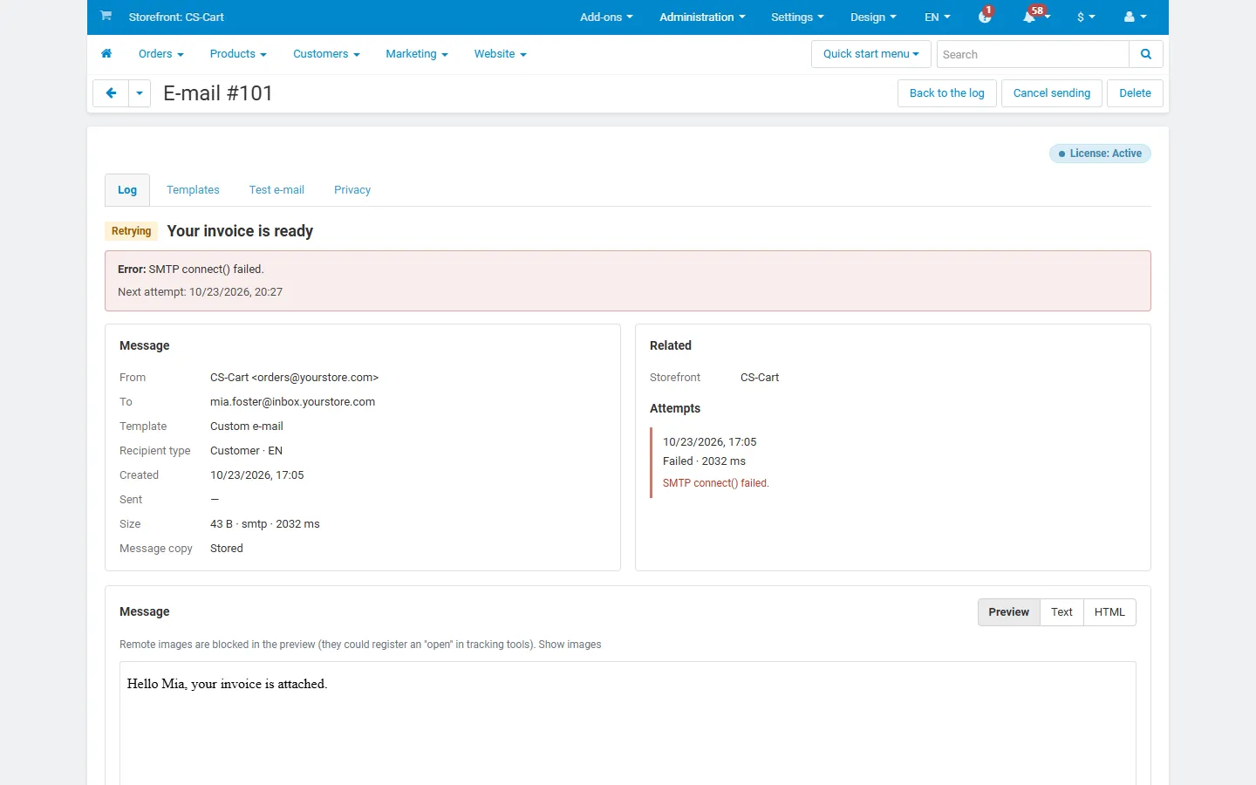Click the recipient mia.foster@inbox.yourstore.com
The height and width of the screenshot is (785, 1256).
point(293,402)
